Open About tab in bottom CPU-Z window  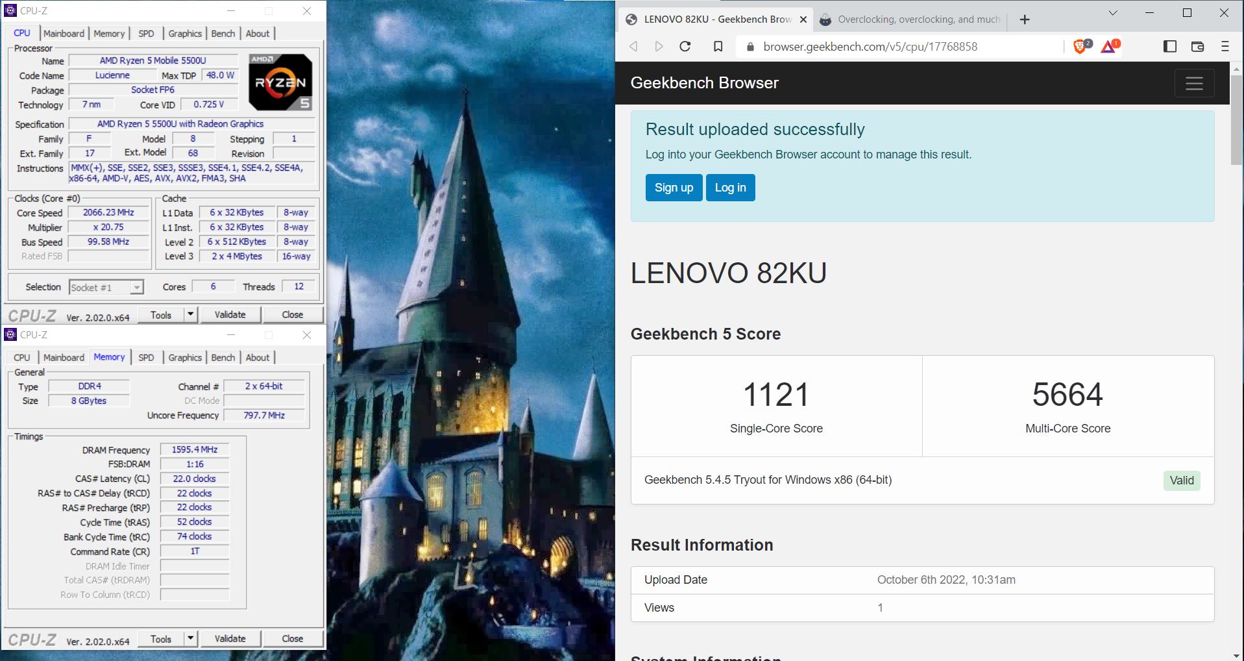257,358
